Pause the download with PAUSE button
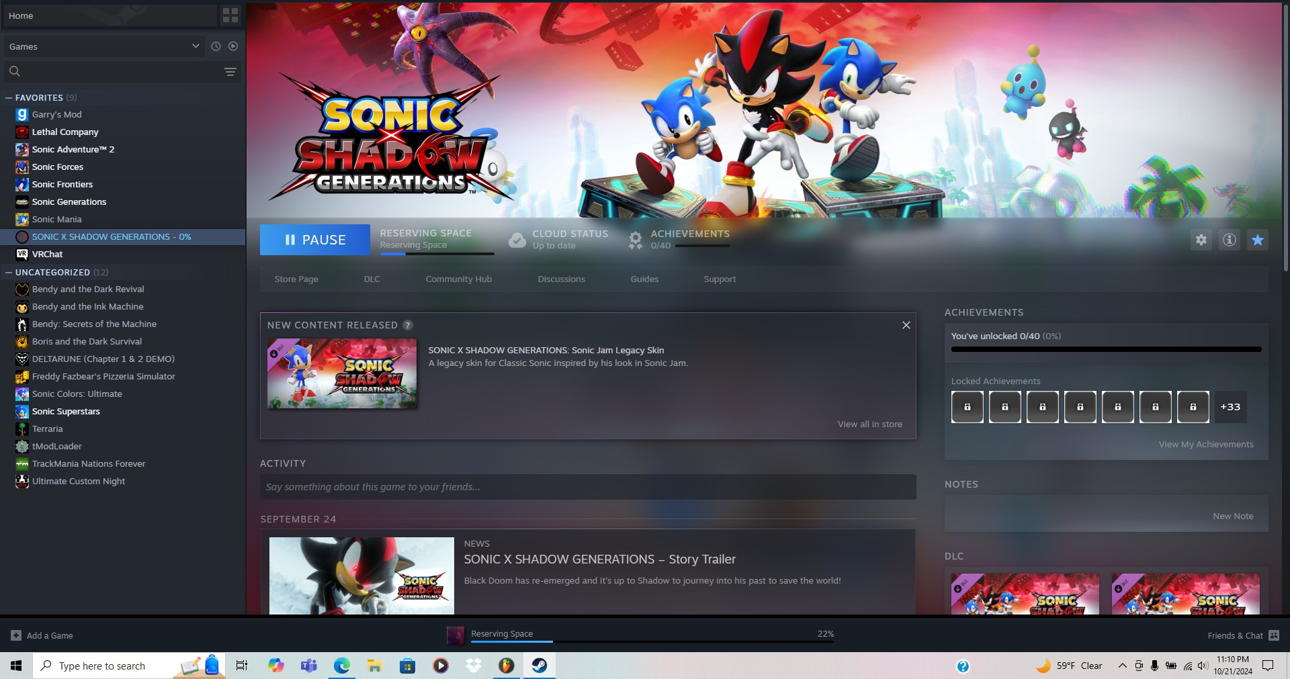Image resolution: width=1290 pixels, height=679 pixels. tap(314, 240)
